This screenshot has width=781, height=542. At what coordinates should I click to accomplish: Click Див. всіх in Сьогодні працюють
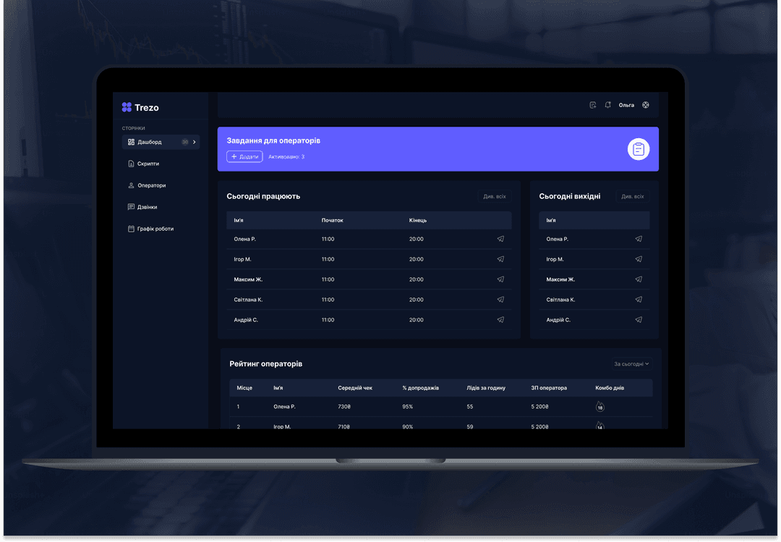(x=495, y=196)
